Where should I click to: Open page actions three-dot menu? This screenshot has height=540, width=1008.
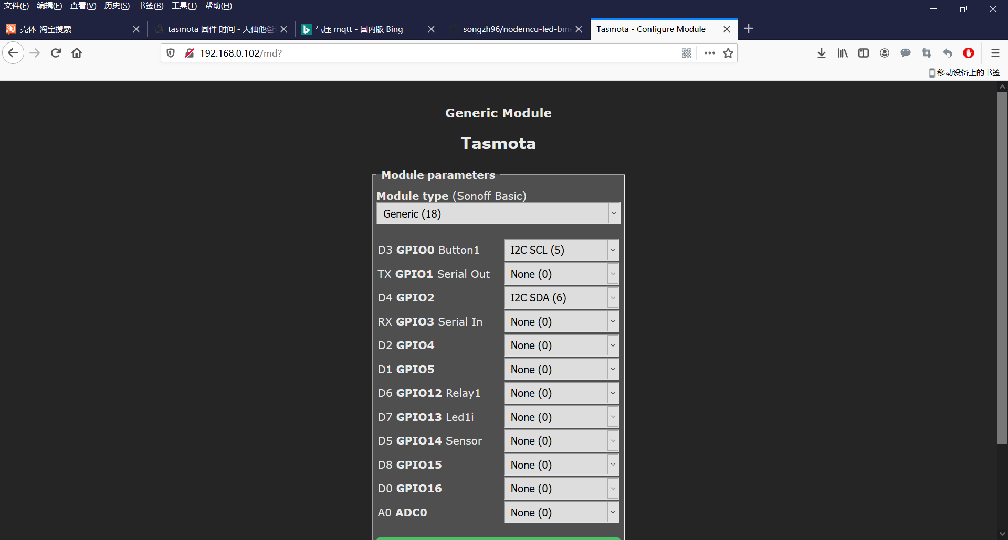coord(710,53)
